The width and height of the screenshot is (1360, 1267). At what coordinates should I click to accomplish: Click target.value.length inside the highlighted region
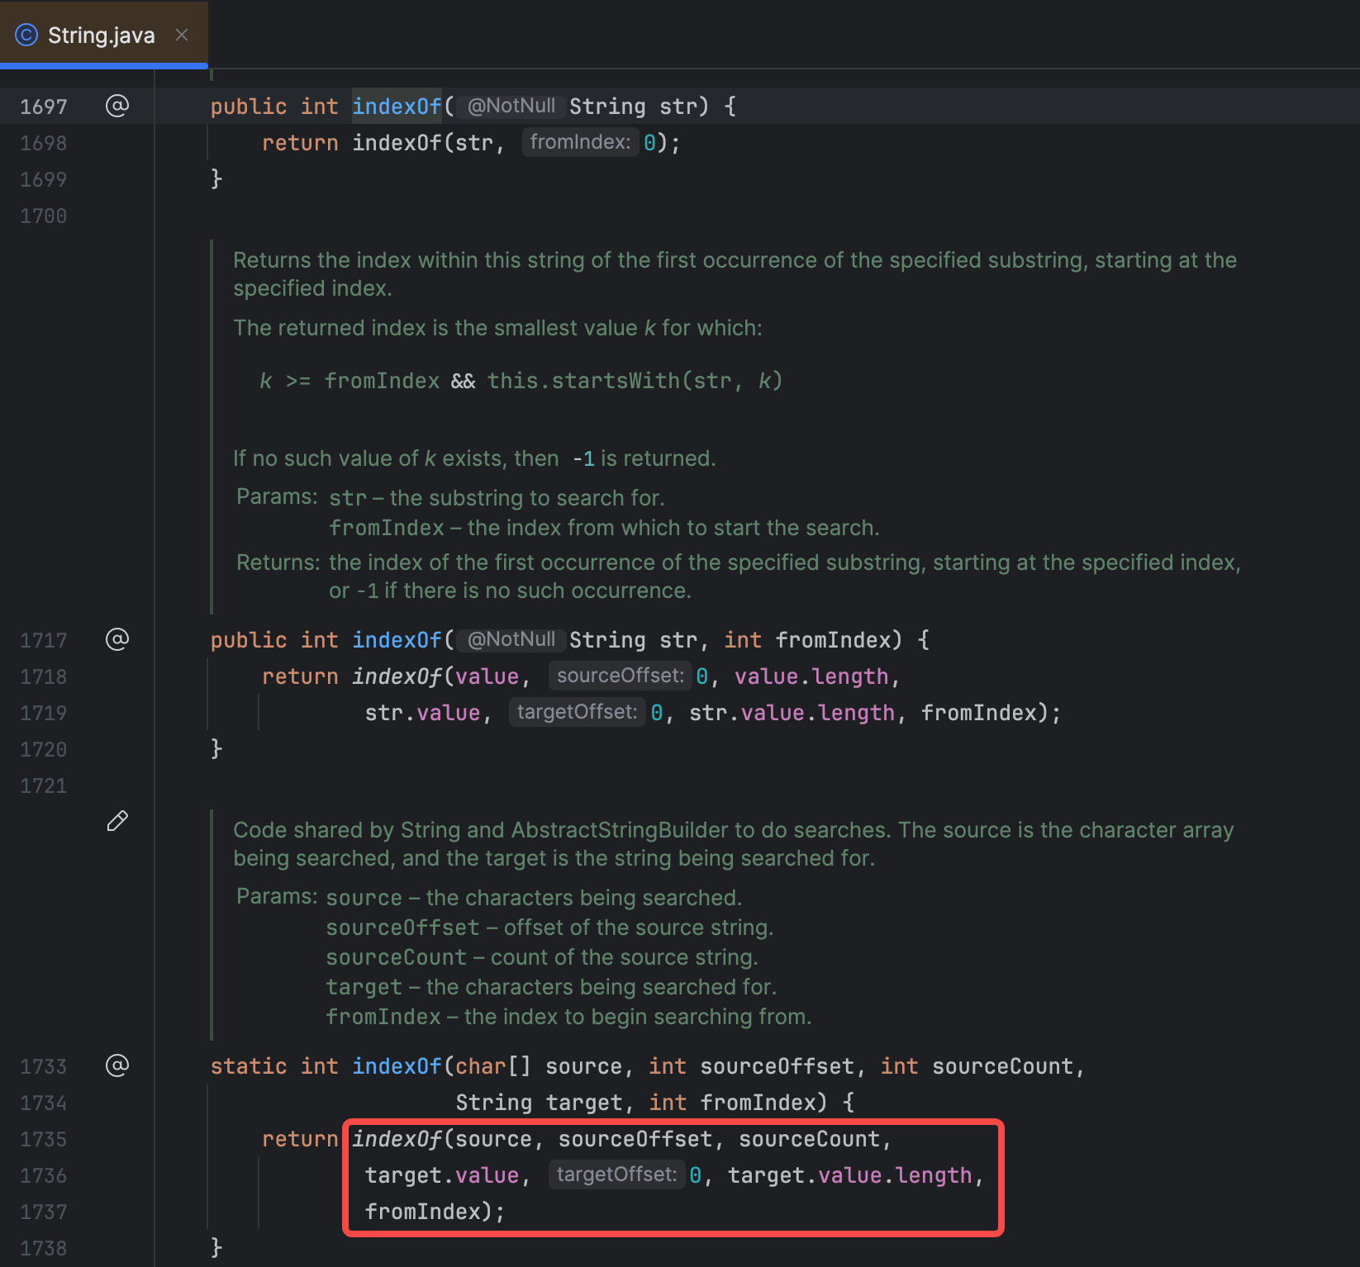854,1174
